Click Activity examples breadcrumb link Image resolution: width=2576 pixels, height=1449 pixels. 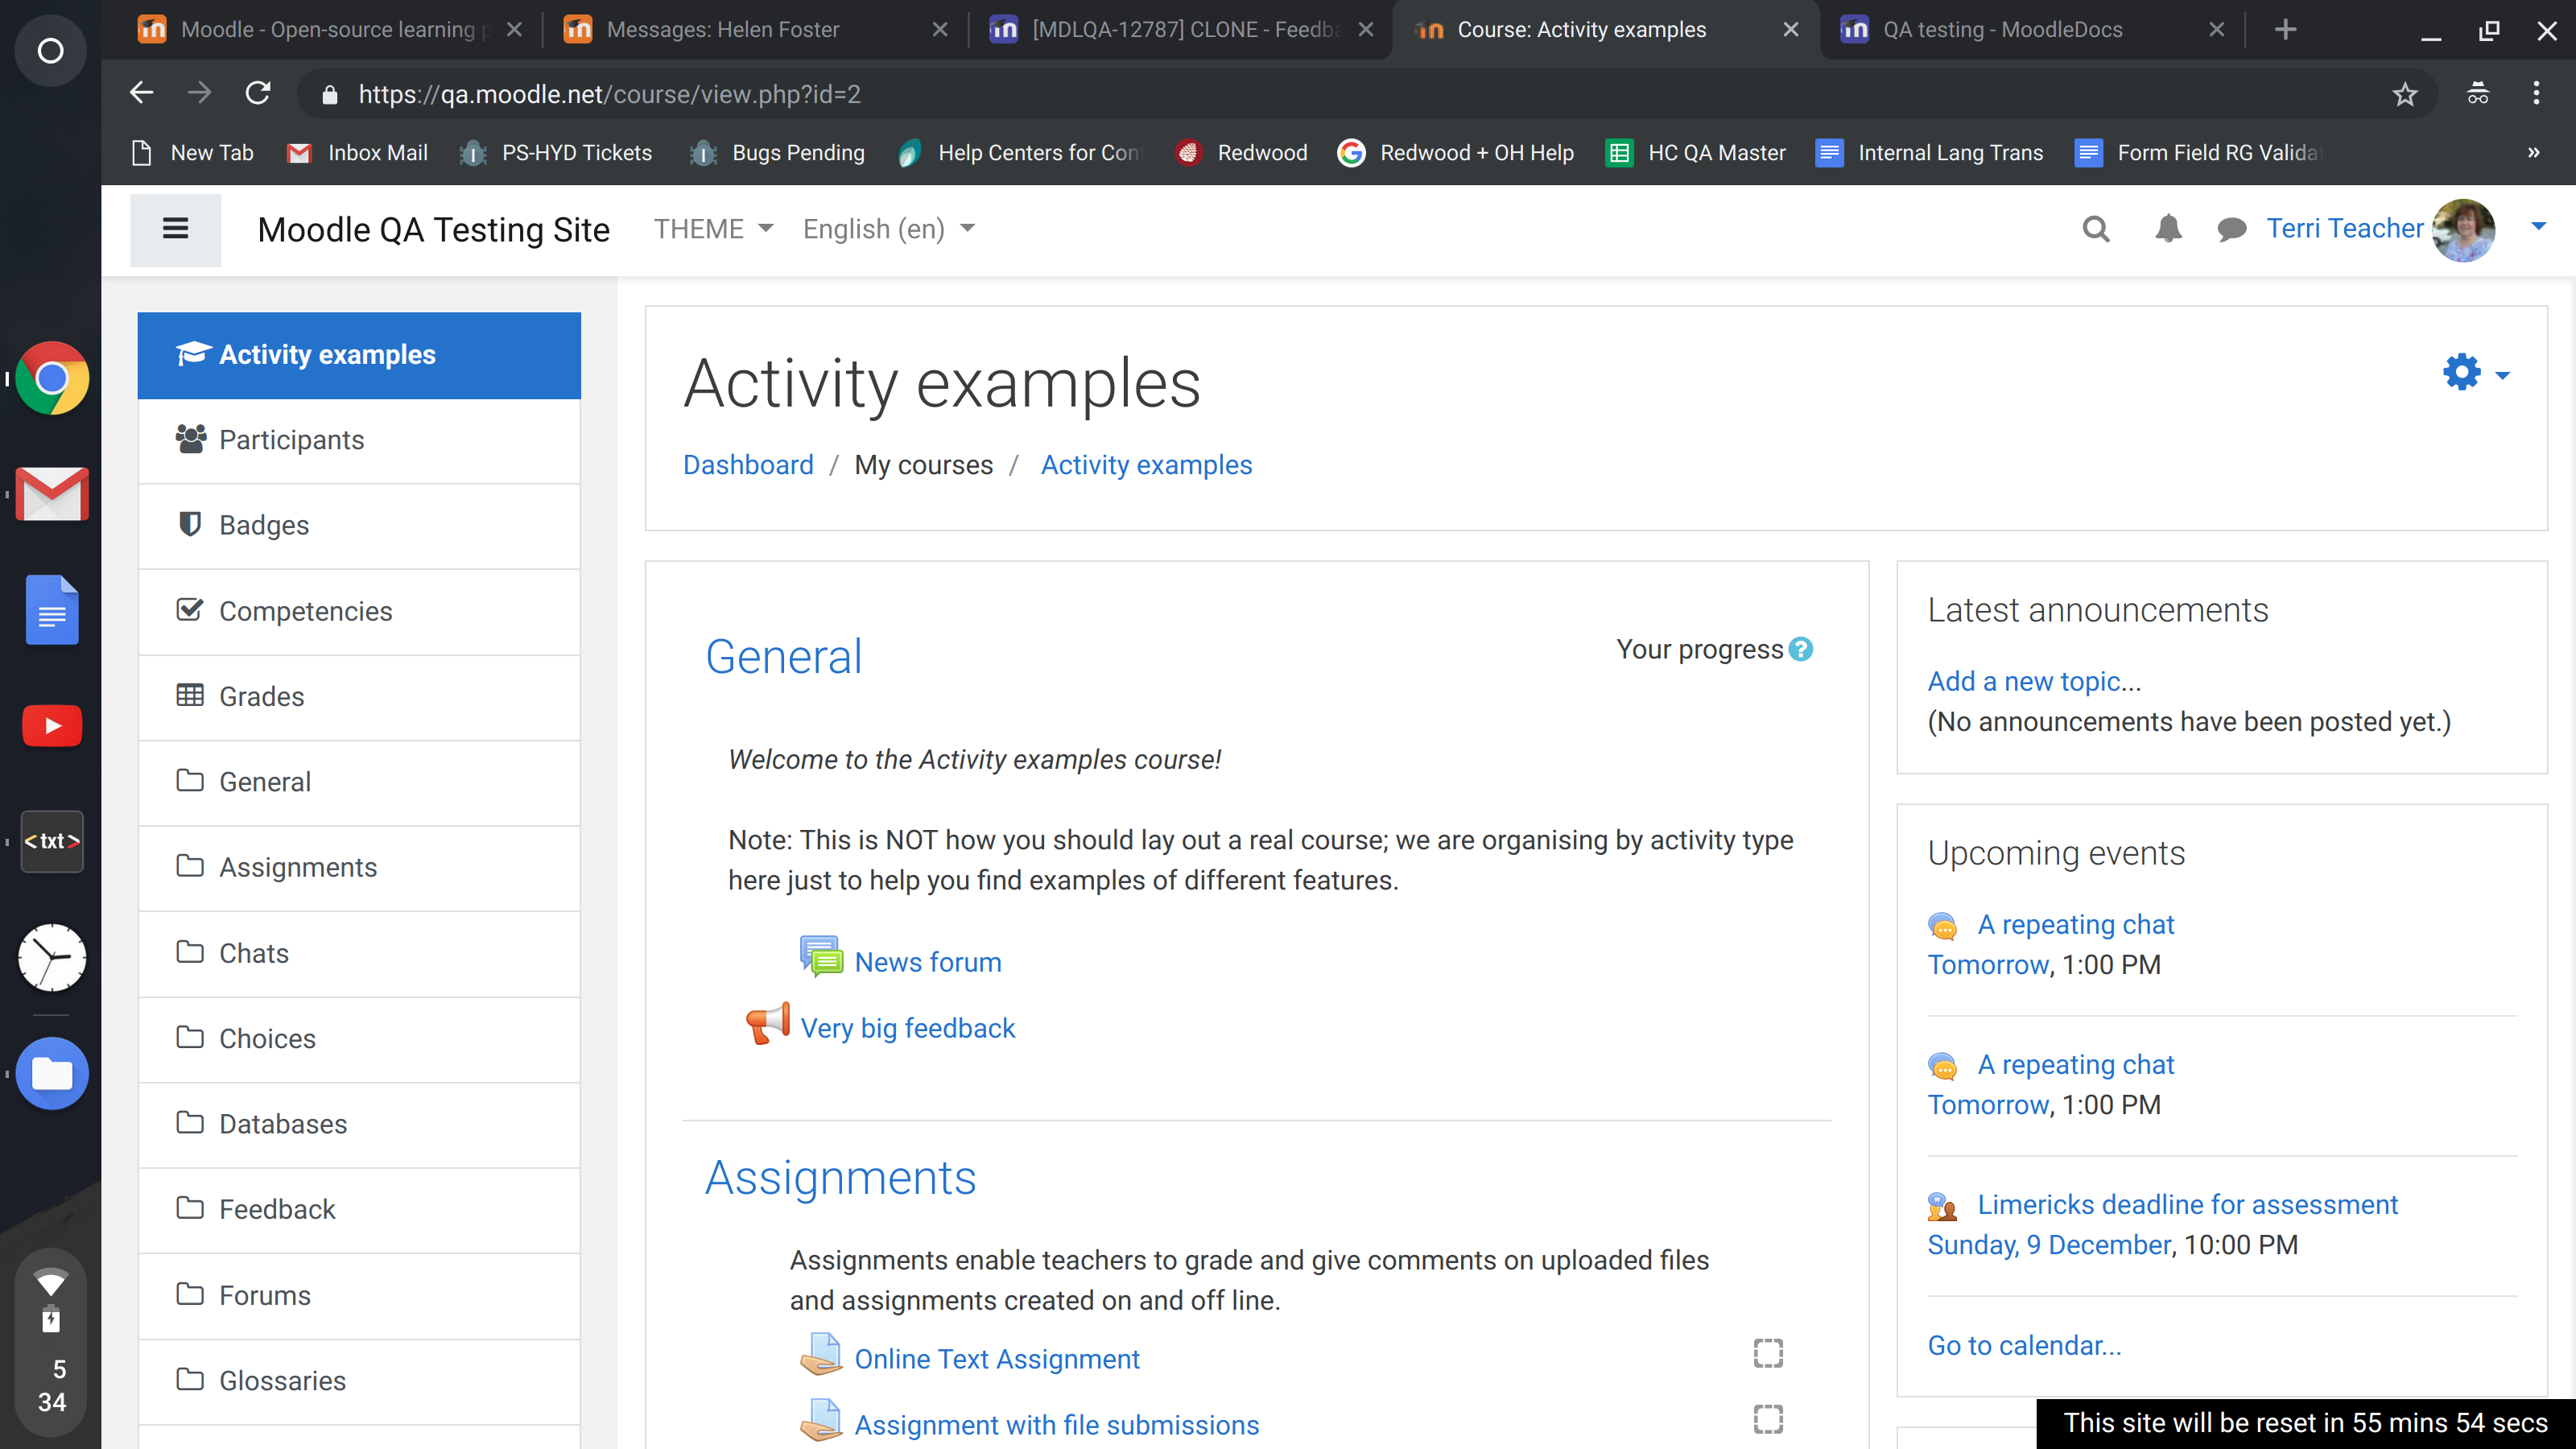[1146, 465]
